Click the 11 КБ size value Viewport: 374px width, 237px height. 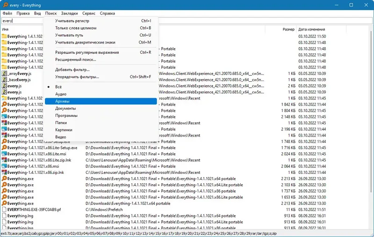point(291,209)
